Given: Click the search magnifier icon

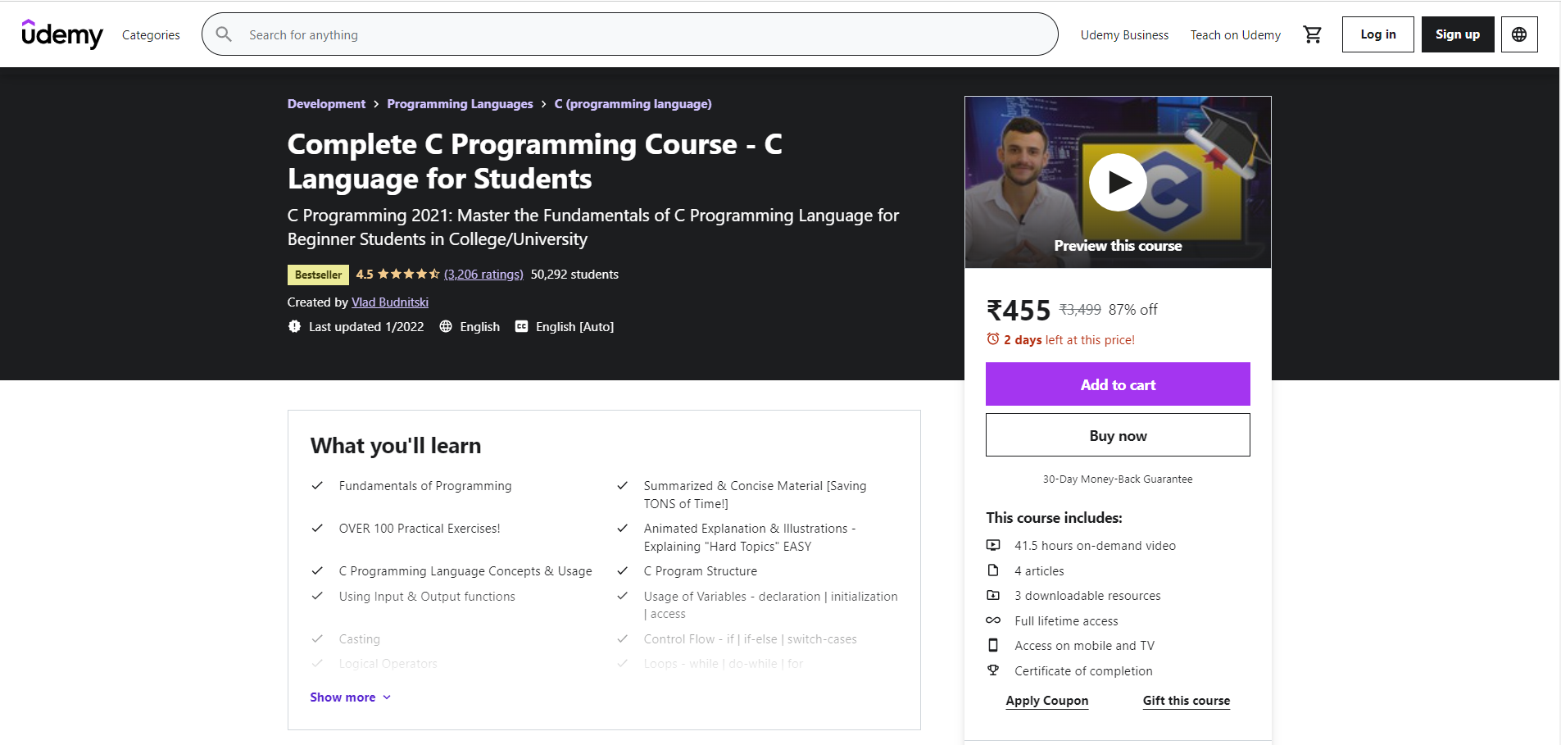Looking at the screenshot, I should [224, 34].
